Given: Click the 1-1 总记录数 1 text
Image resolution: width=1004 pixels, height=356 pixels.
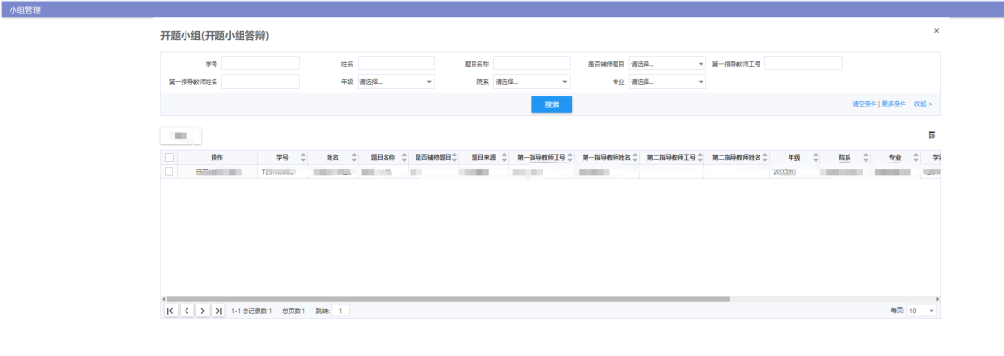Looking at the screenshot, I should [x=251, y=312].
